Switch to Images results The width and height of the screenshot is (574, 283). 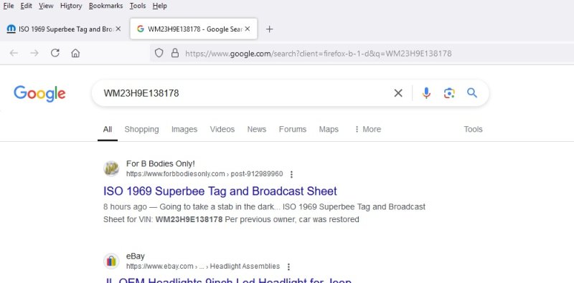[184, 130]
